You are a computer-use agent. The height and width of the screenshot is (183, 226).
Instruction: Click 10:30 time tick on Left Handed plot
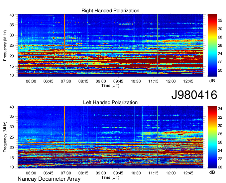(136, 173)
